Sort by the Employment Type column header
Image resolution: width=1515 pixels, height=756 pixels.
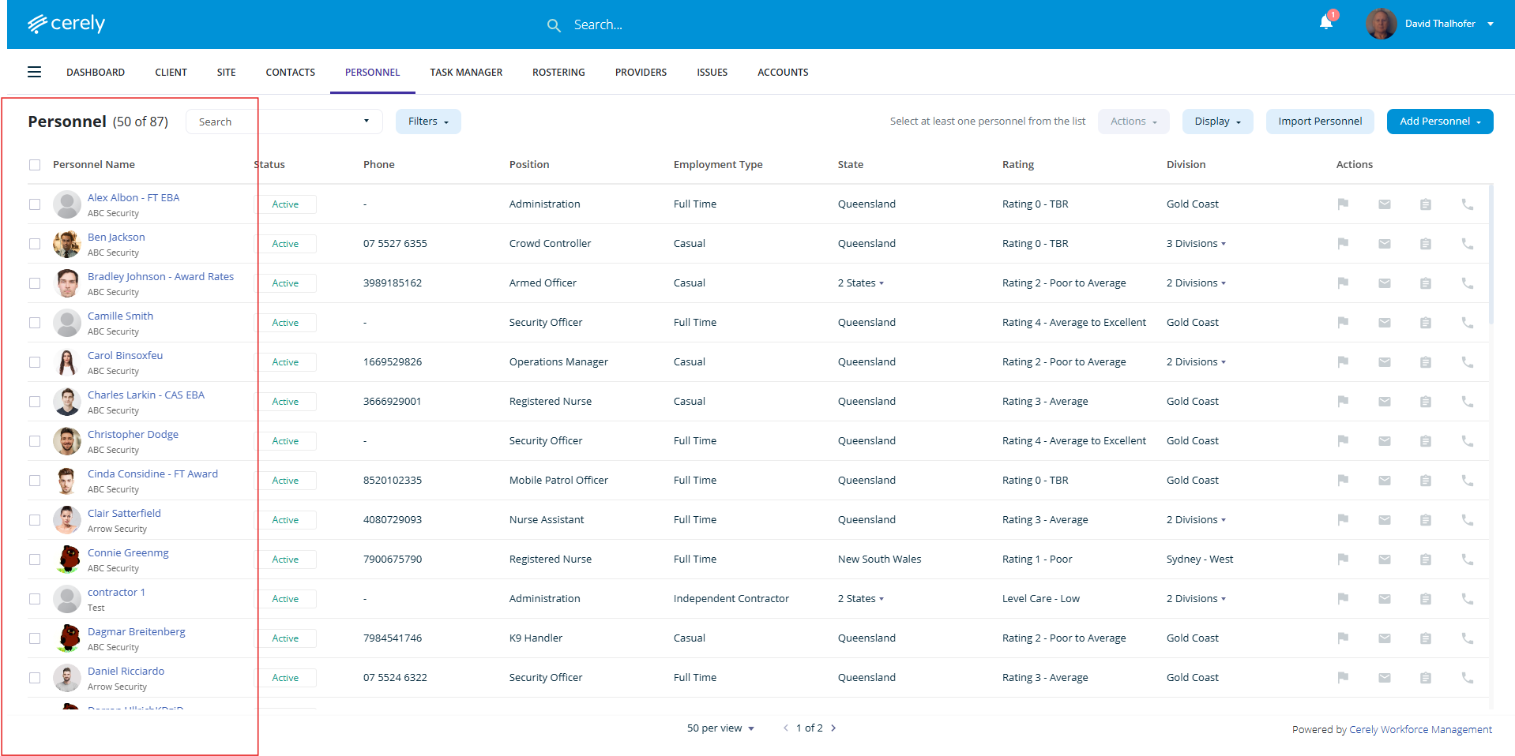(x=718, y=165)
